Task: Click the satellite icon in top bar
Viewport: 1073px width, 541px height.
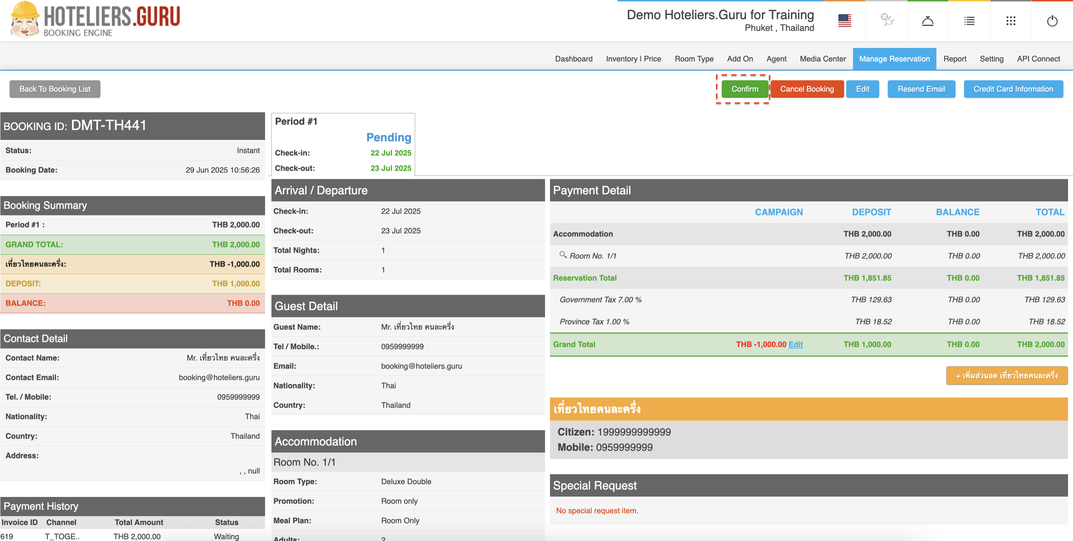Action: (886, 20)
